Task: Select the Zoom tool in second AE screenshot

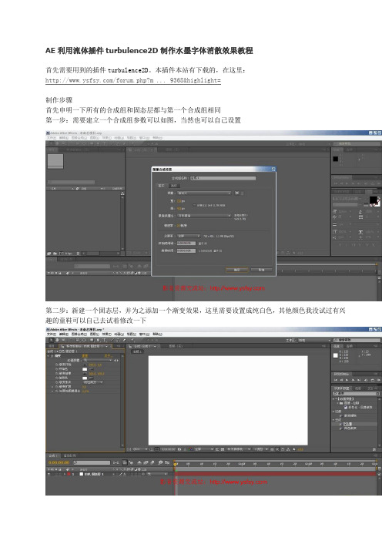Action: tap(63, 340)
